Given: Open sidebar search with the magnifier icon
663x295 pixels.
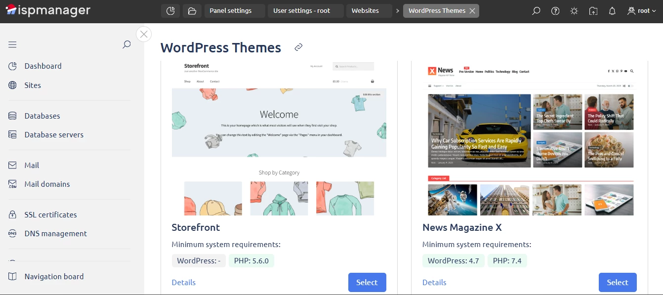Looking at the screenshot, I should pos(126,44).
